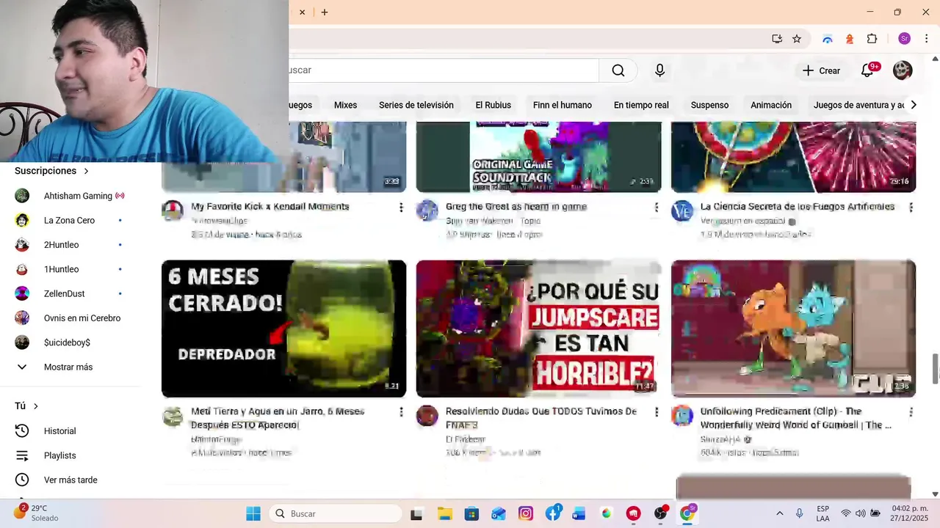
Task: Open La Ciencia Secreta de los Fuegos Artificiales title
Action: (x=798, y=207)
